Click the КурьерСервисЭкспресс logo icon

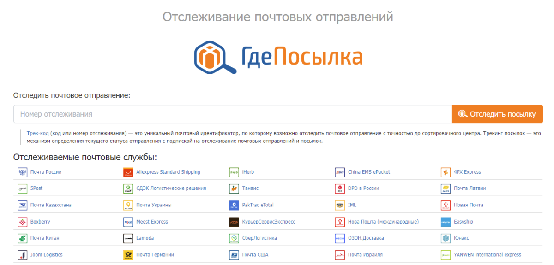(x=234, y=222)
